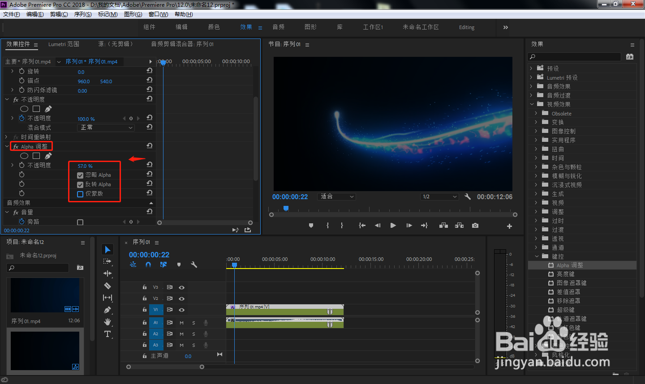Select the 差值遮罩 effect

click(568, 292)
